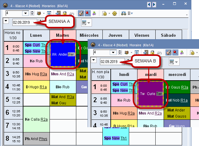Image resolution: width=199 pixels, height=146 pixels.
Task: Step class selection with Horarios spinner arrows
Action: point(32,13)
